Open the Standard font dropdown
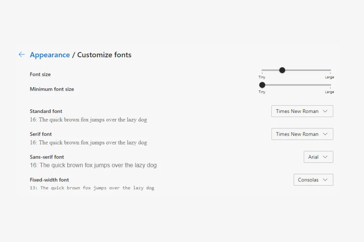Image resolution: width=364 pixels, height=242 pixels. tap(302, 111)
